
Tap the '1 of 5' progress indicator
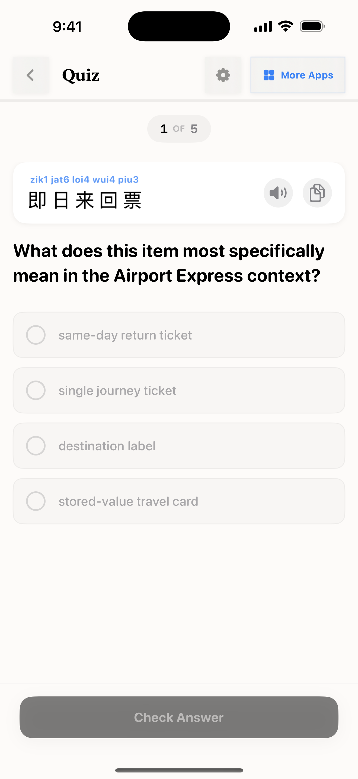(x=179, y=129)
